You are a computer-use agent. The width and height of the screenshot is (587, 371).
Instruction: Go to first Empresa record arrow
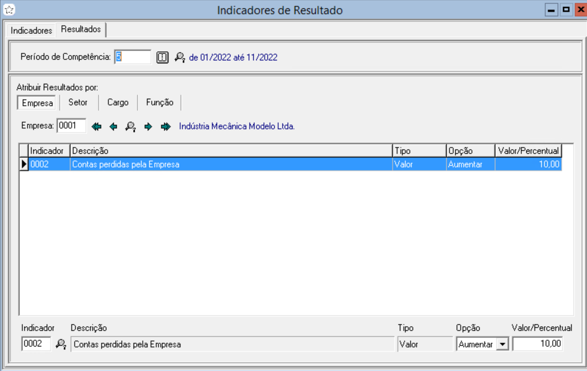[x=97, y=127]
